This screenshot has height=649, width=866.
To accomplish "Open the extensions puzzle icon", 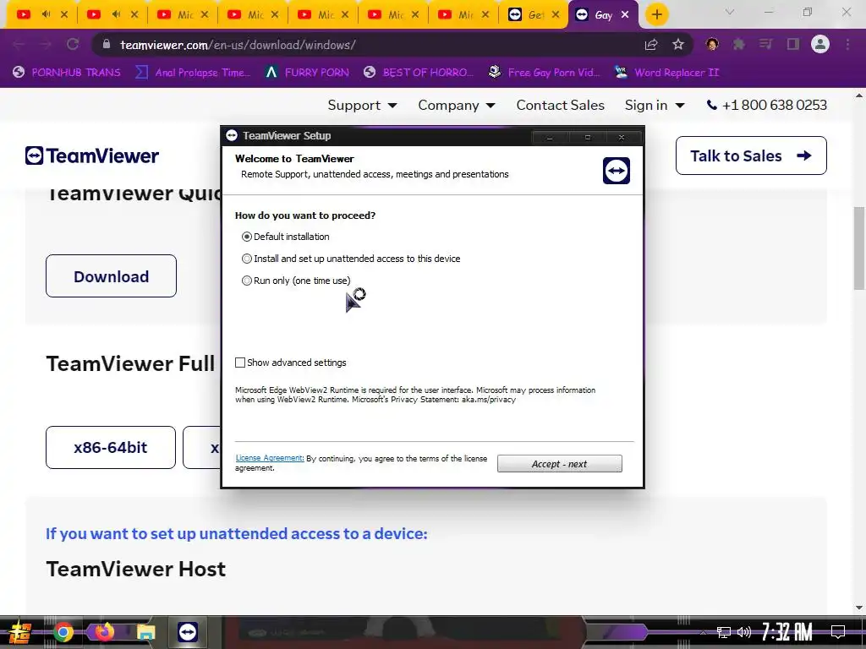I will pyautogui.click(x=738, y=44).
